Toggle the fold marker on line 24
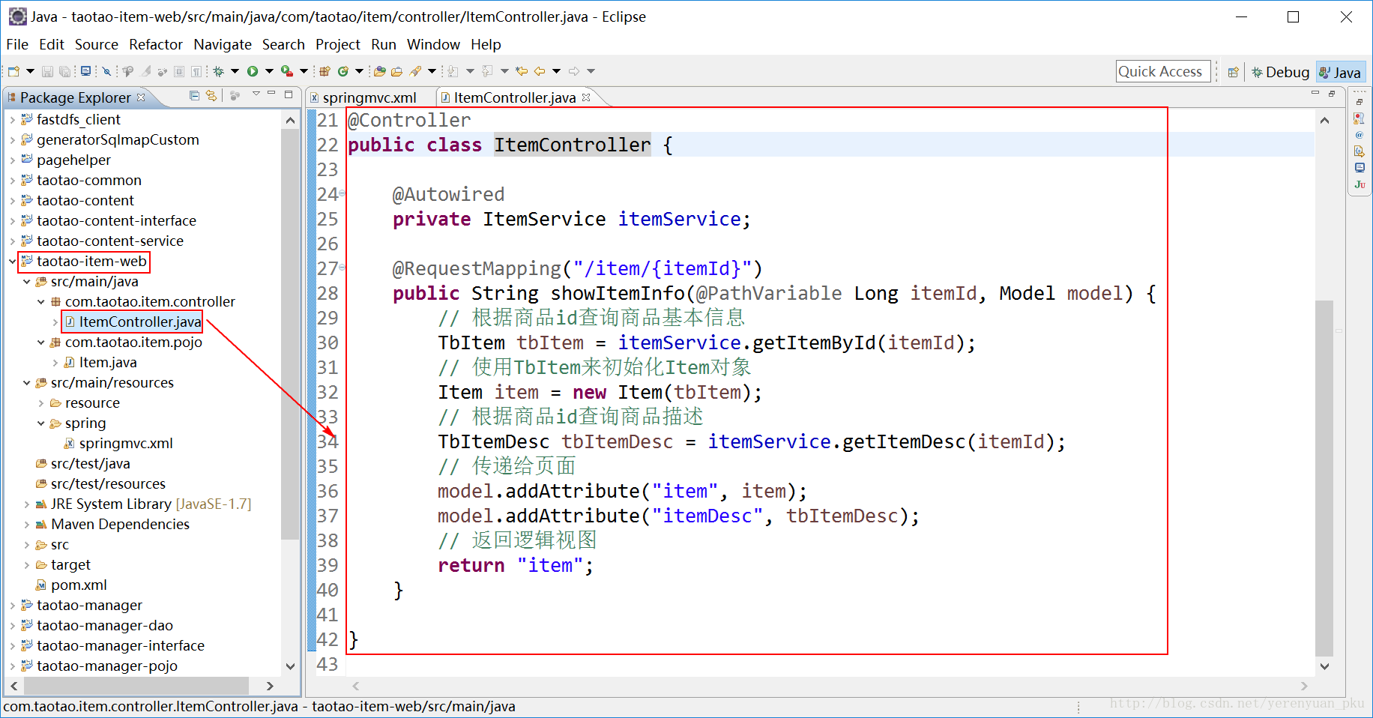 tap(343, 193)
